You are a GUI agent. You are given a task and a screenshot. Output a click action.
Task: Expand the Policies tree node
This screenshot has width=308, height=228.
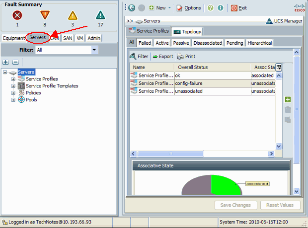[x=13, y=93]
